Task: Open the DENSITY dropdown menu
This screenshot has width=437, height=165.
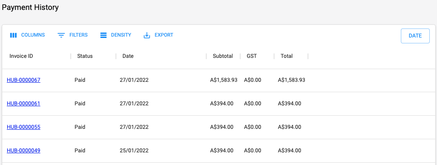Action: tap(116, 35)
